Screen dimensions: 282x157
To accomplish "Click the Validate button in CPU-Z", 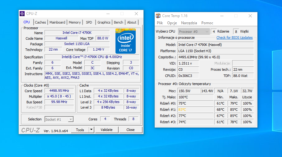I will pos(106,130).
